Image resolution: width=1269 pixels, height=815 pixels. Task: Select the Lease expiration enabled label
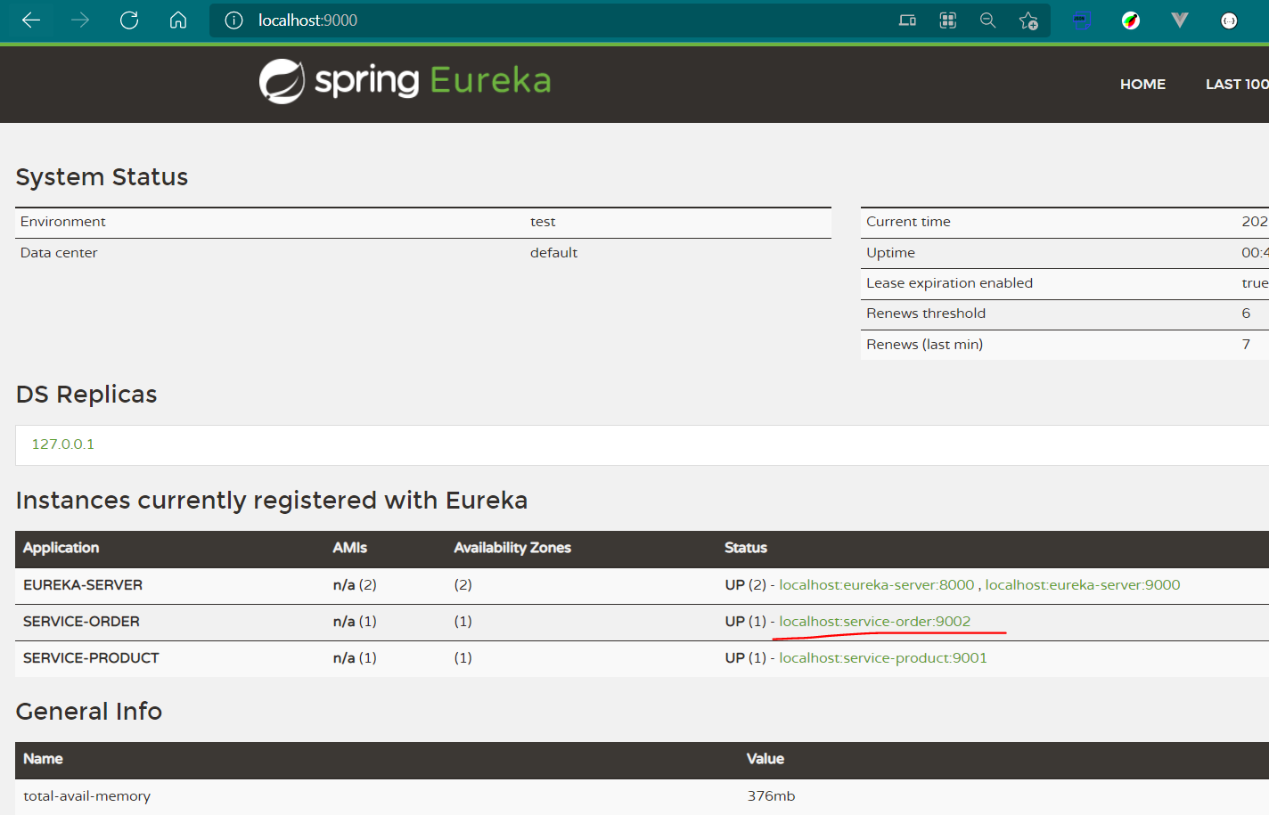click(x=949, y=282)
